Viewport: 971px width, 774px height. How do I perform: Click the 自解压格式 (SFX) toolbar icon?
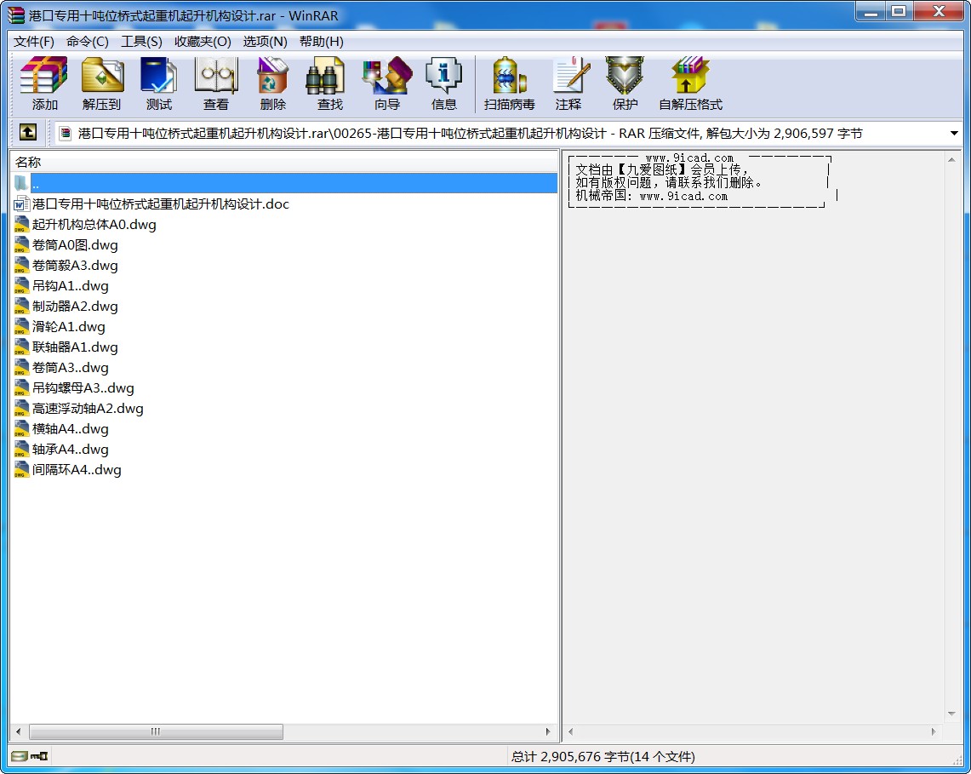pyautogui.click(x=689, y=83)
